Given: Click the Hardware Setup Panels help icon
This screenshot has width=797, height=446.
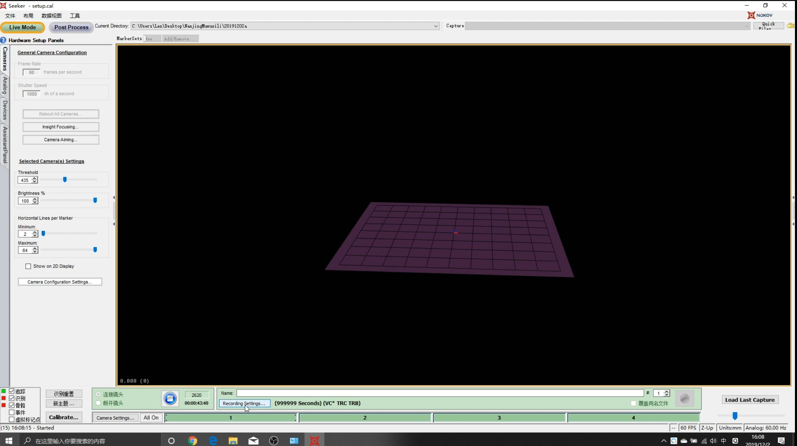Looking at the screenshot, I should tap(3, 40).
